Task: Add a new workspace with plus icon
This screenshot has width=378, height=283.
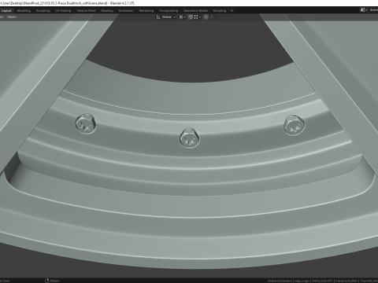Action: [x=232, y=10]
